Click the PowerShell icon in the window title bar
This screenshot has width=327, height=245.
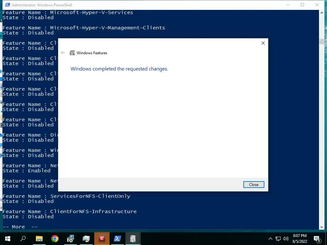(8, 5)
